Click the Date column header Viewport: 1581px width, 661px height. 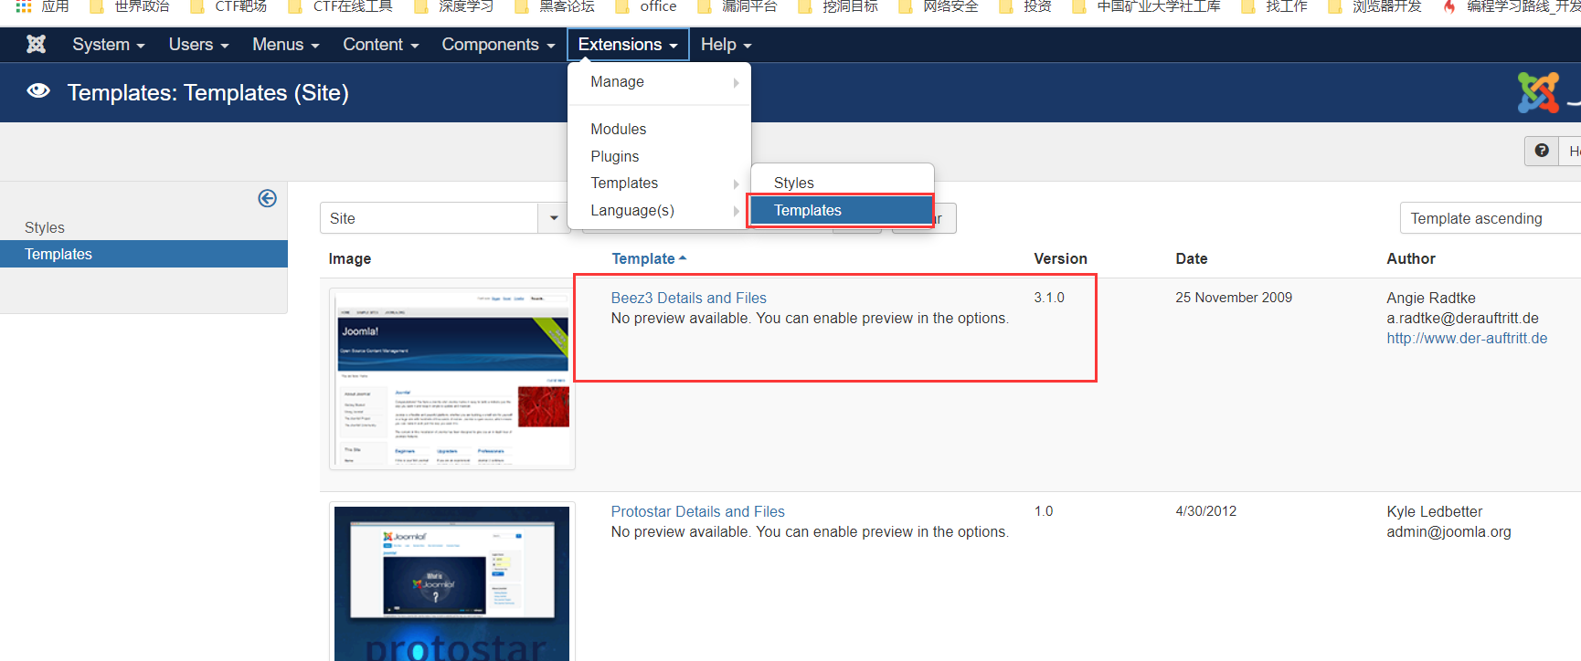click(1191, 259)
